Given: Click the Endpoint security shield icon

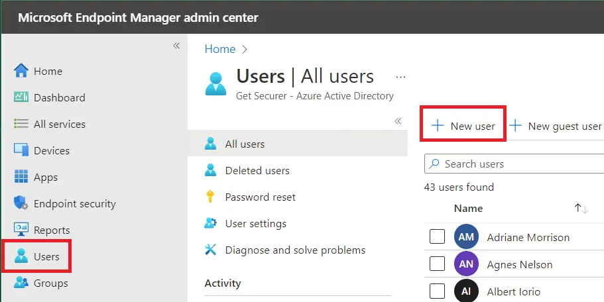Looking at the screenshot, I should click(21, 204).
